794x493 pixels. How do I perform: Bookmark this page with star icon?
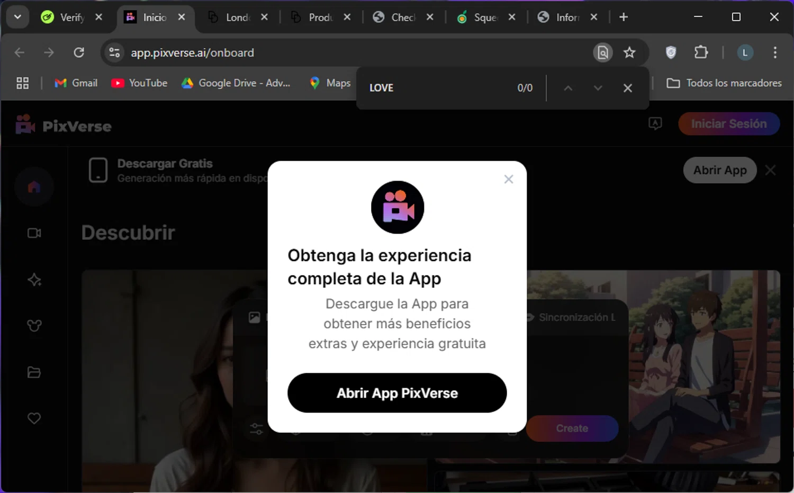tap(629, 52)
